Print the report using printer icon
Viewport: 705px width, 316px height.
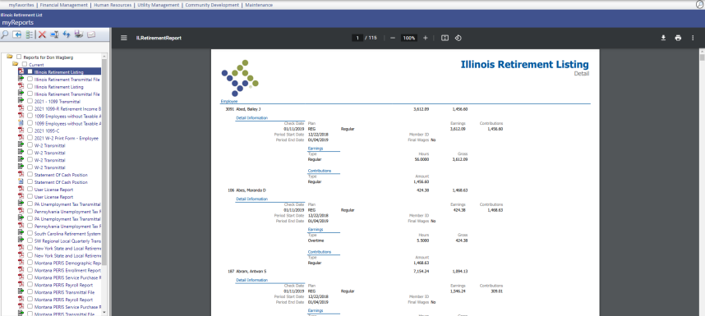click(678, 38)
